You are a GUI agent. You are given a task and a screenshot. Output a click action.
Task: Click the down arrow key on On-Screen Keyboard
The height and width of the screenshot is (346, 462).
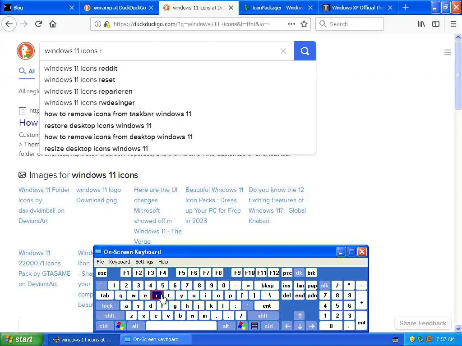click(300, 326)
